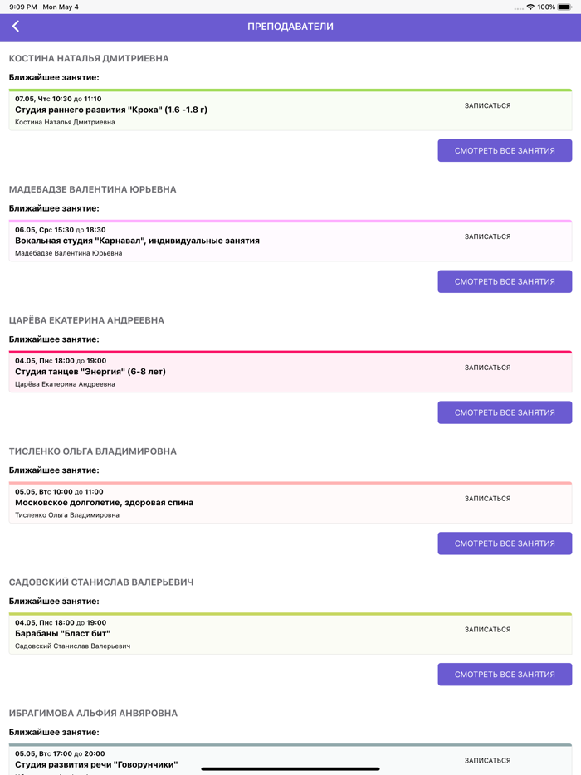Tap the battery indicator icon
Viewport: 581px width, 775px height.
click(x=564, y=7)
